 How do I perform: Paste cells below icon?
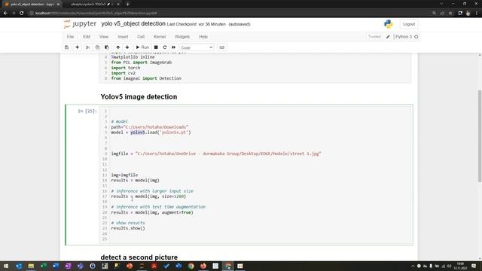coord(107,47)
